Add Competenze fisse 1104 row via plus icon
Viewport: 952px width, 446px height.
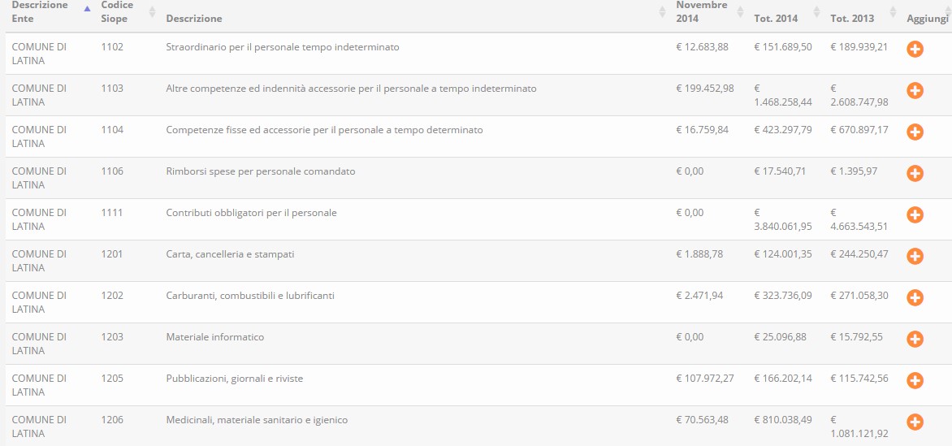[x=915, y=132]
